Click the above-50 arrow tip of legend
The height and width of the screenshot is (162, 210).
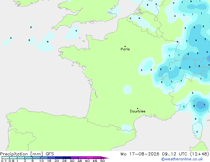tap(105, 158)
